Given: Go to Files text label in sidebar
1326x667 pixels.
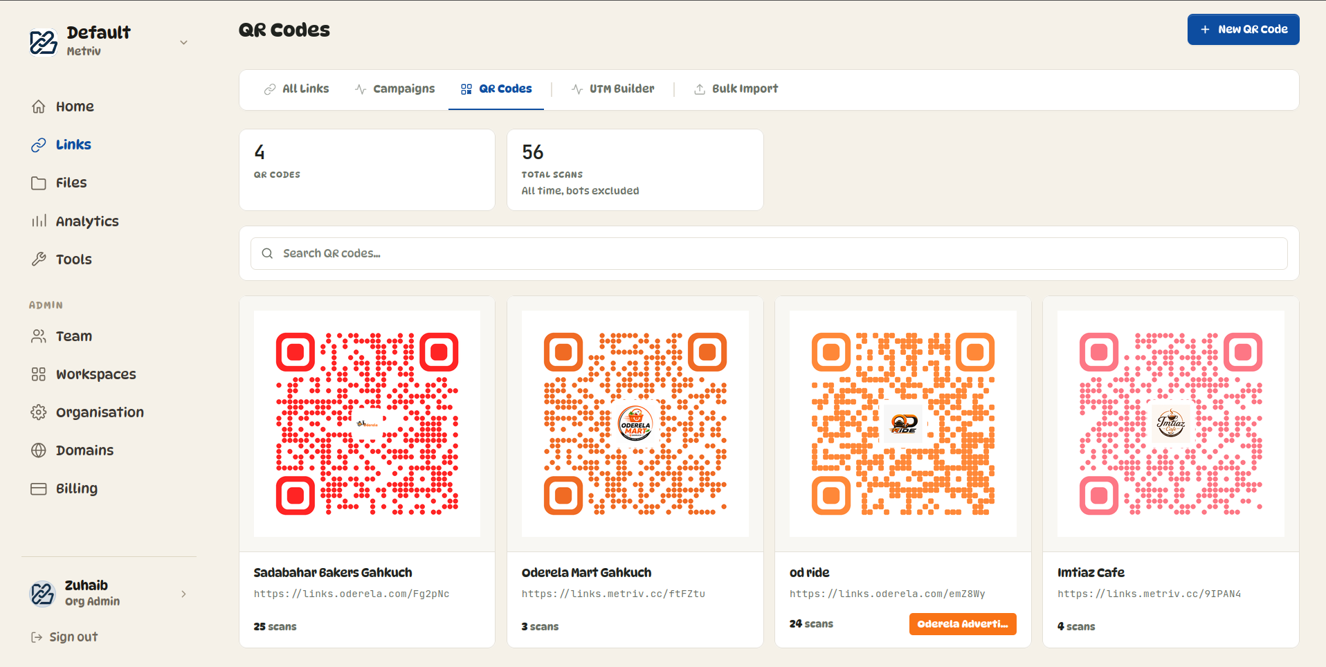Looking at the screenshot, I should tap(71, 183).
